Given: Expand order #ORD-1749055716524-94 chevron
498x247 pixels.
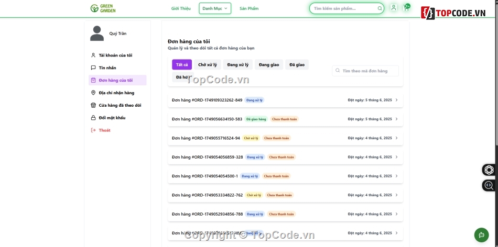Looking at the screenshot, I should (396, 138).
